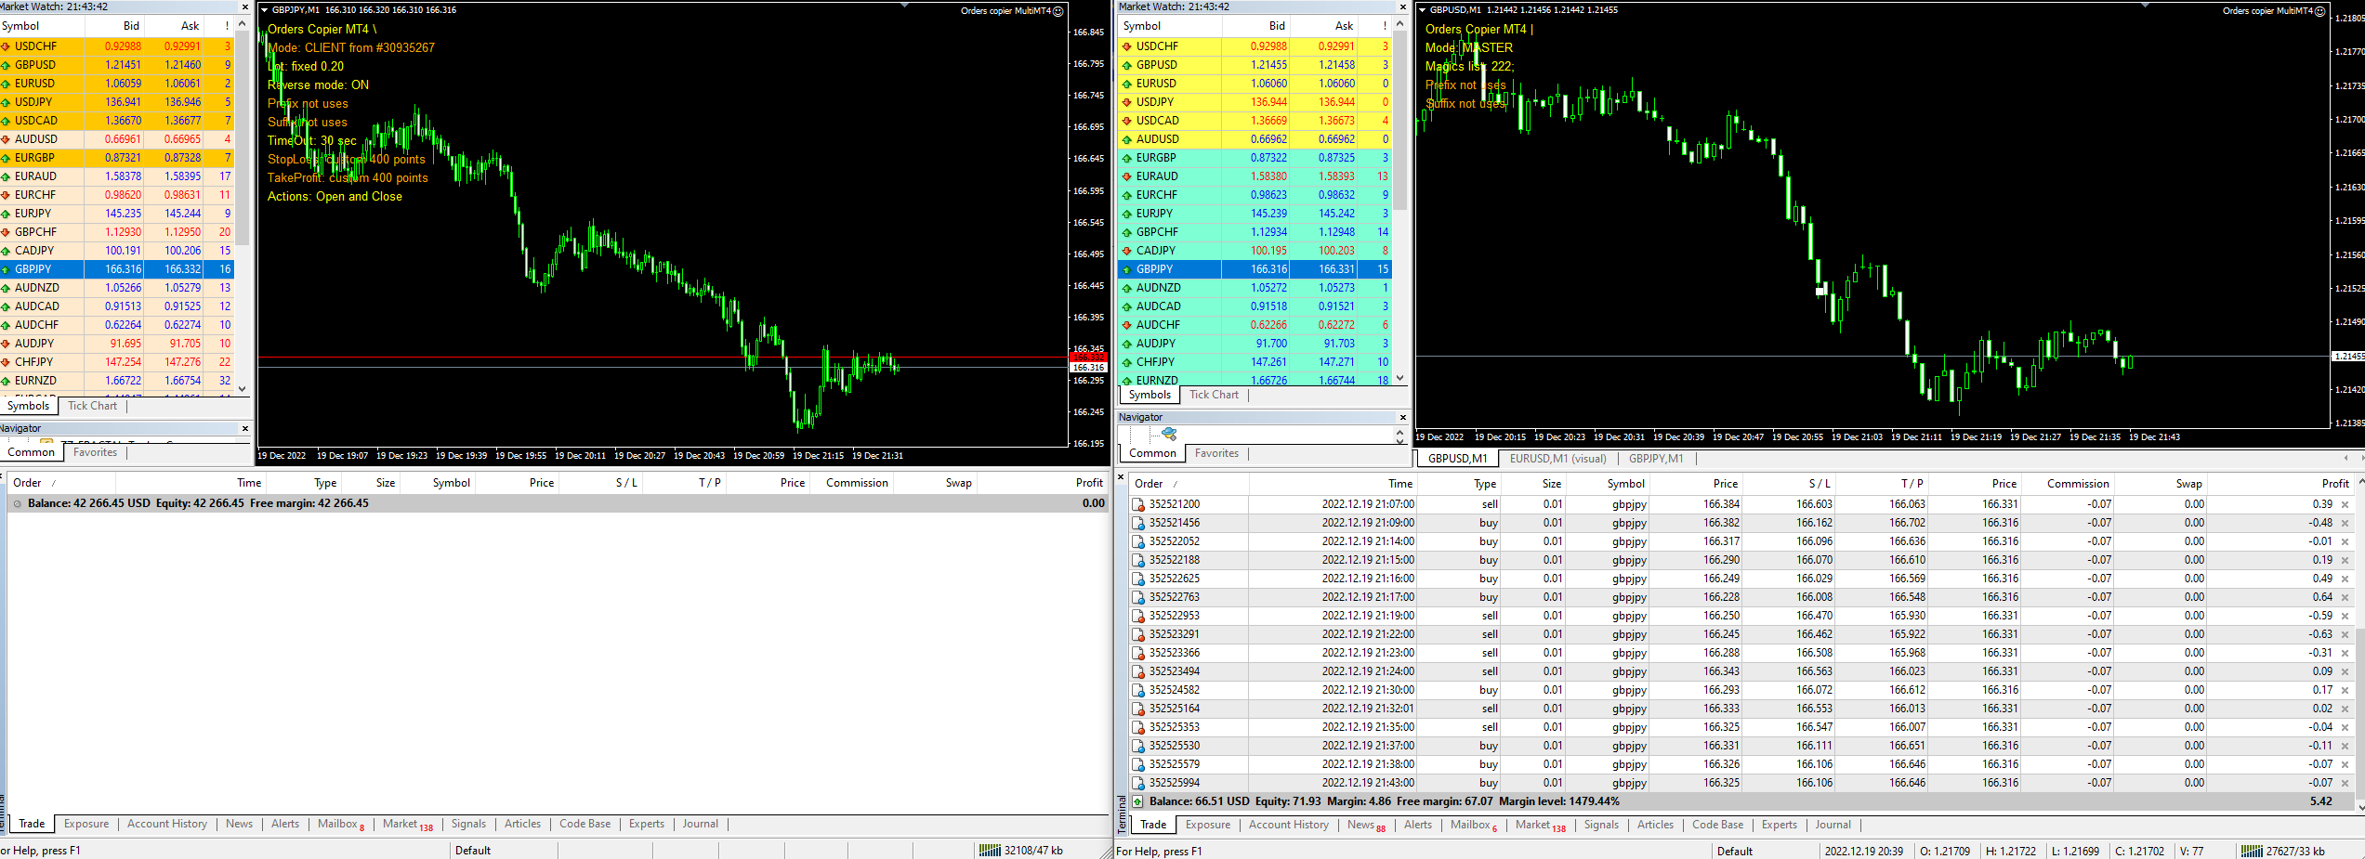2365x859 pixels.
Task: Switch to Favorites tab in right Navigator
Action: coord(1216,453)
